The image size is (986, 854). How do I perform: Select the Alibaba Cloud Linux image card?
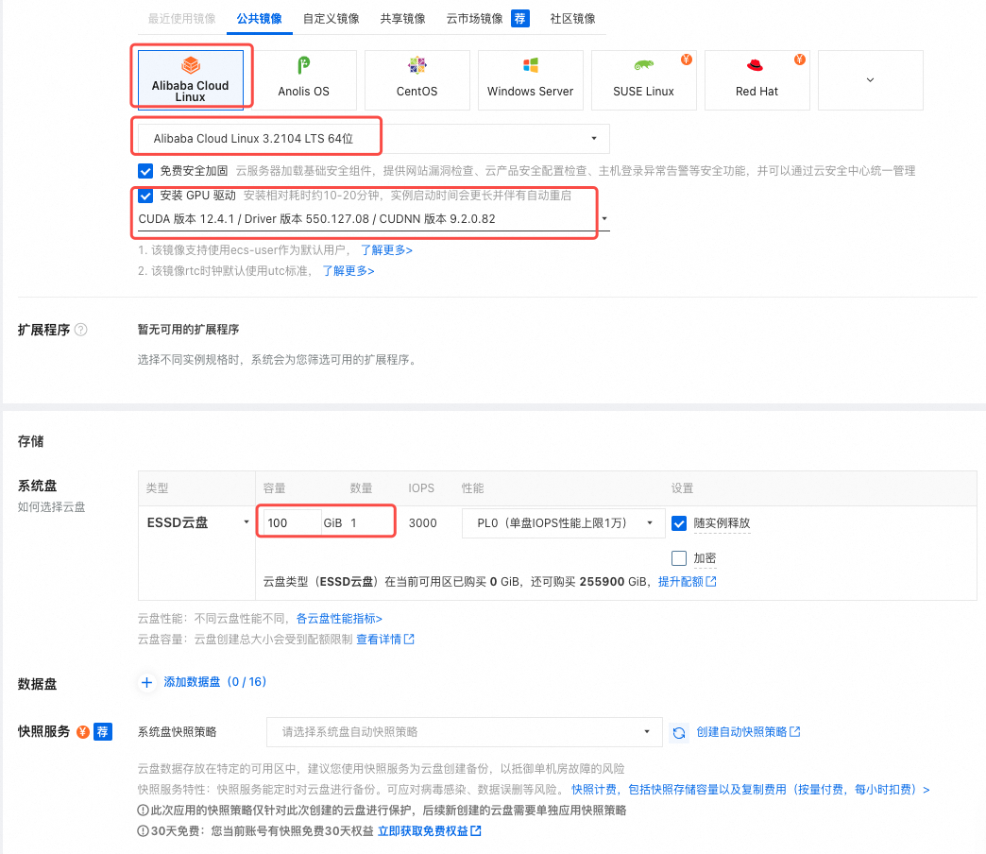(191, 80)
